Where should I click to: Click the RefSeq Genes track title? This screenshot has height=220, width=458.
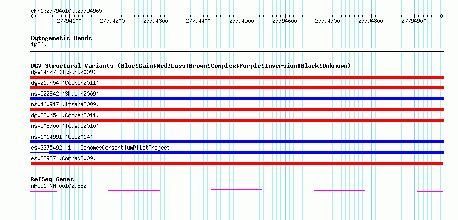click(x=52, y=179)
